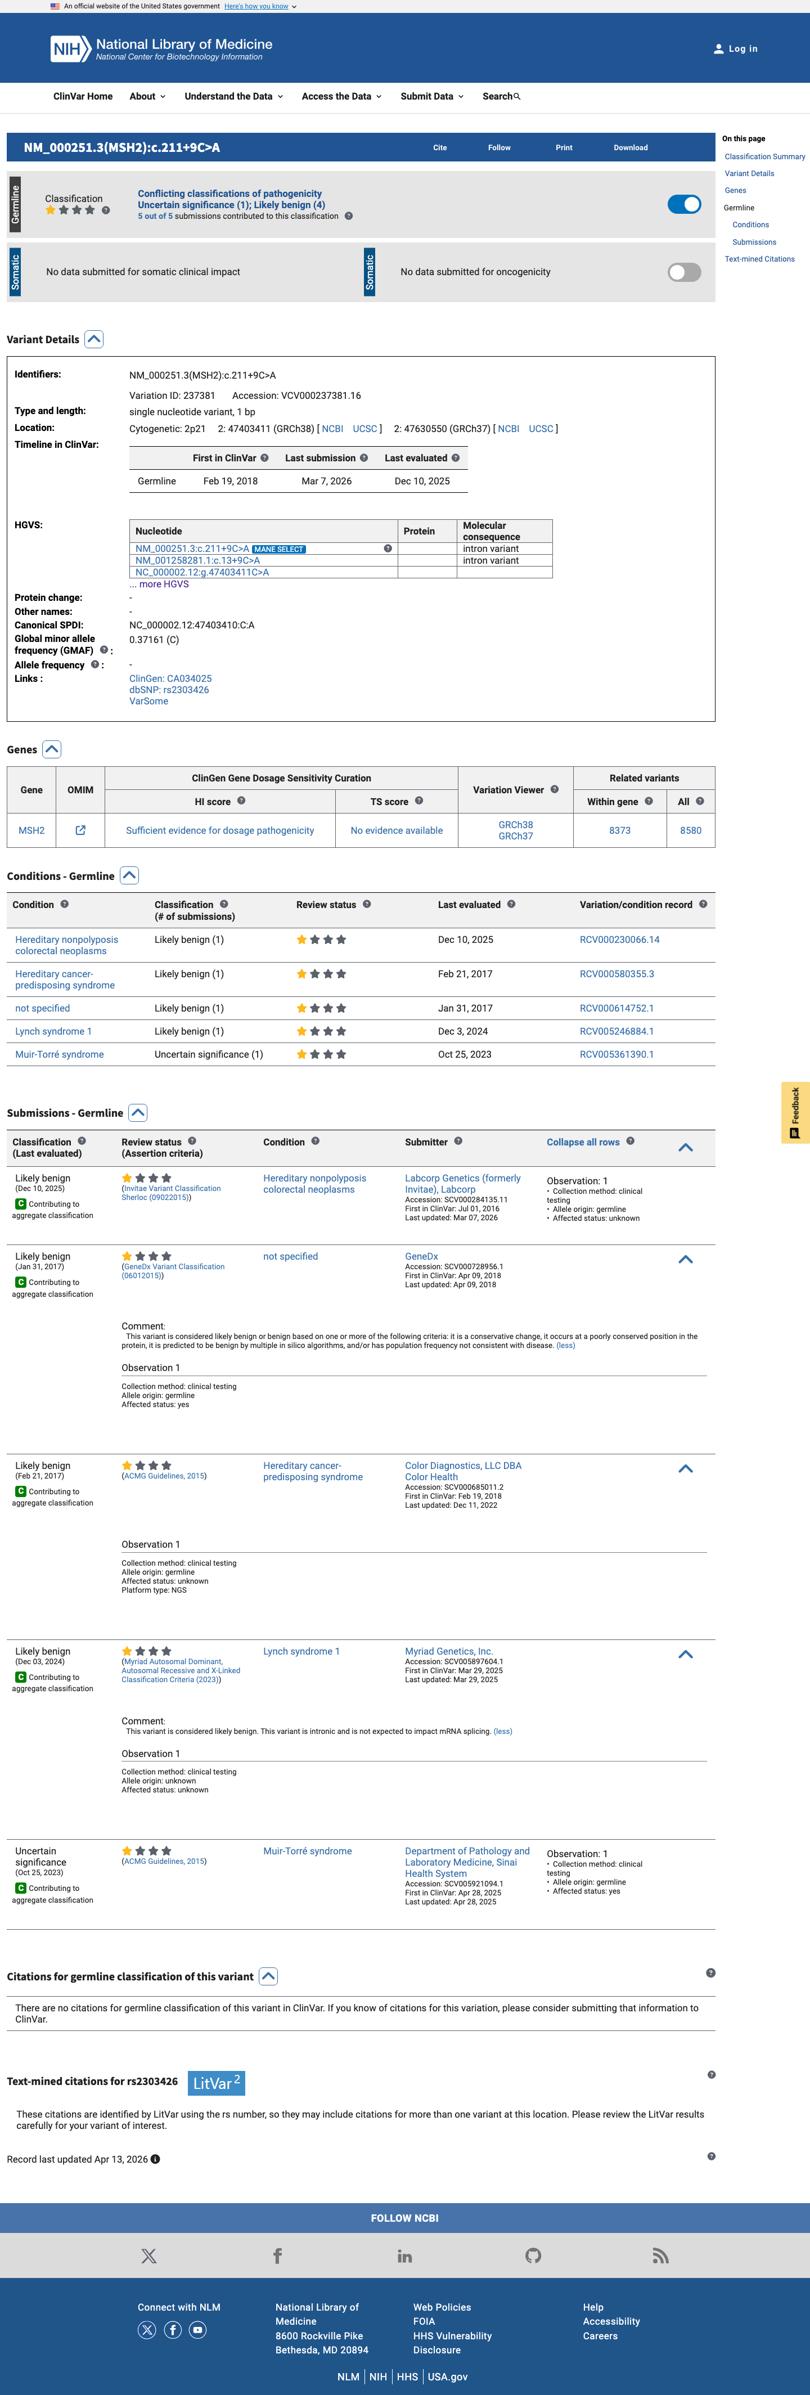The height and width of the screenshot is (2395, 810).
Task: Toggle the Somatic section switch on
Action: [x=685, y=272]
